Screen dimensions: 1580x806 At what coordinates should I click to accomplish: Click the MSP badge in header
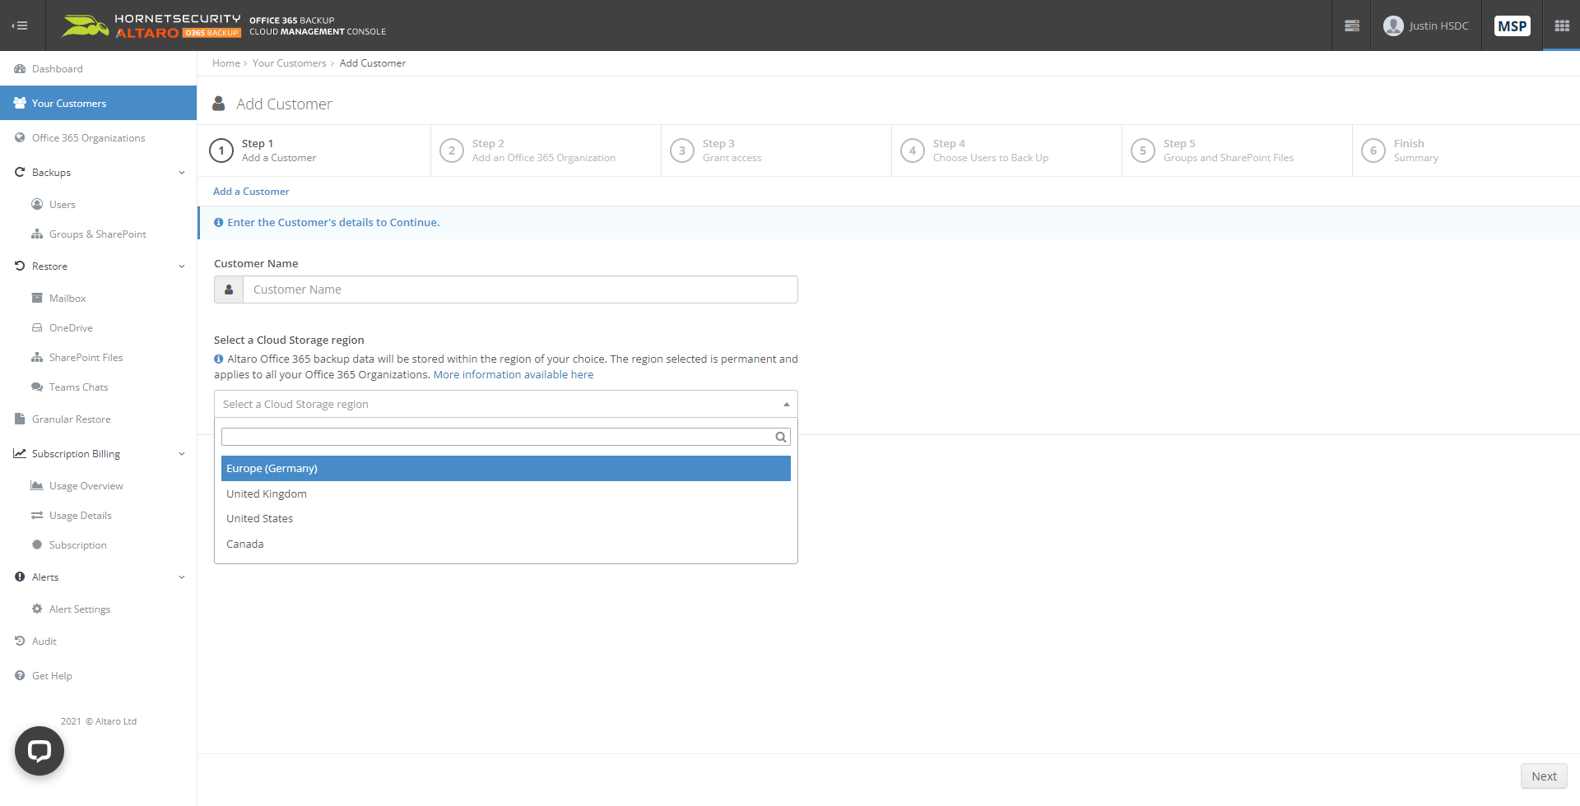(1512, 25)
